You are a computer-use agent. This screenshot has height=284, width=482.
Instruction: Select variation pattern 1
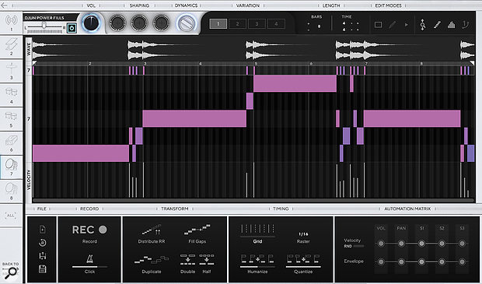click(x=218, y=23)
